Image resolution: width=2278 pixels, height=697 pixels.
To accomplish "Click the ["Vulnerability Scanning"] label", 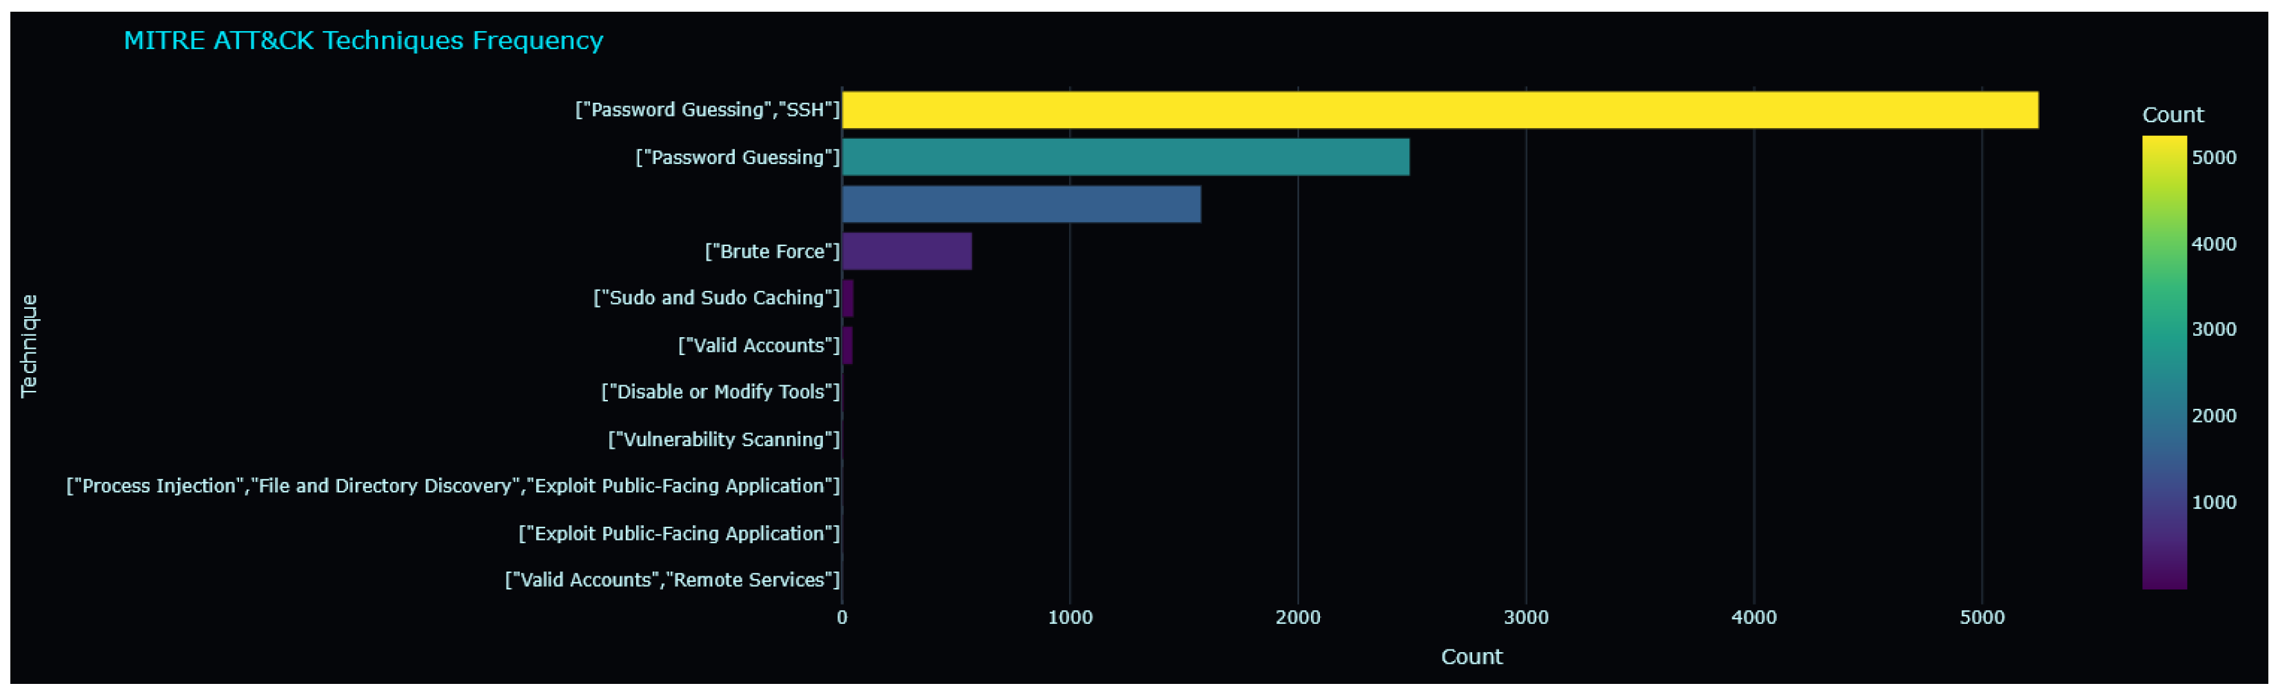I will click(x=724, y=440).
